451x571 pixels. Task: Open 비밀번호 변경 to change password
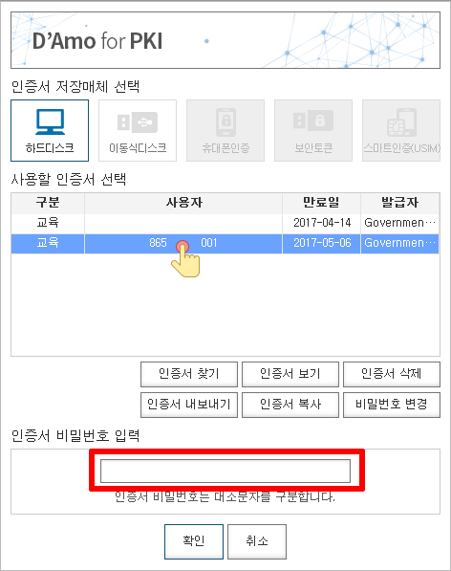tap(392, 405)
